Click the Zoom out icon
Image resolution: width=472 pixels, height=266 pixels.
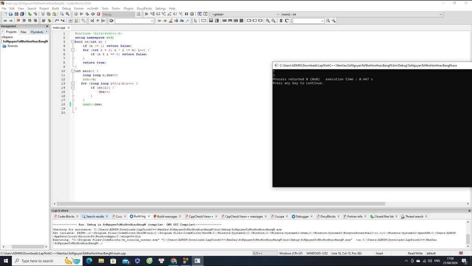pos(273,21)
